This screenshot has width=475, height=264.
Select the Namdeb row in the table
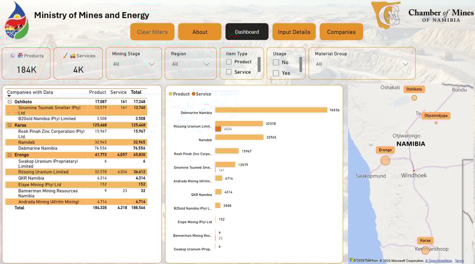pos(76,142)
